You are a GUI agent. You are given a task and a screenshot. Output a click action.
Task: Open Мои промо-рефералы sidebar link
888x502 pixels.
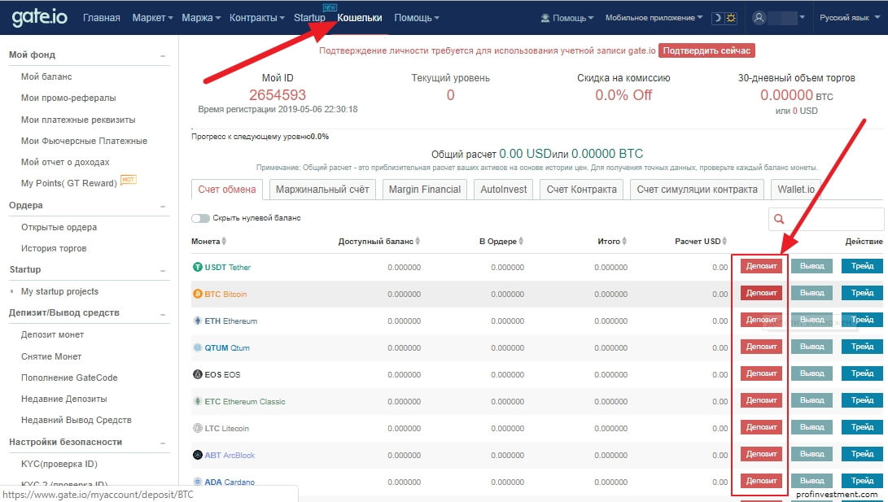tap(68, 98)
